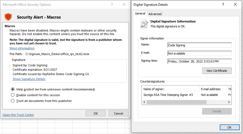
Task: Select Help protect me from unknown content
Action: point(13,89)
